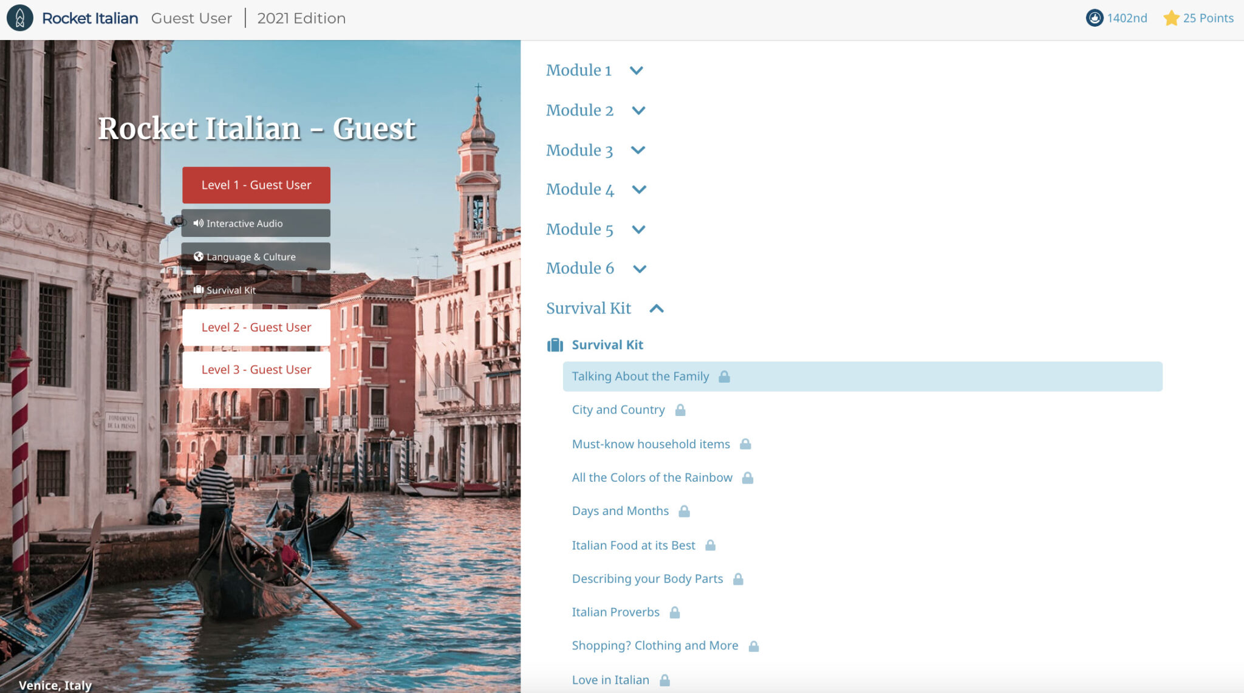The width and height of the screenshot is (1244, 693).
Task: Expand the Module 3 chevron
Action: tap(638, 150)
